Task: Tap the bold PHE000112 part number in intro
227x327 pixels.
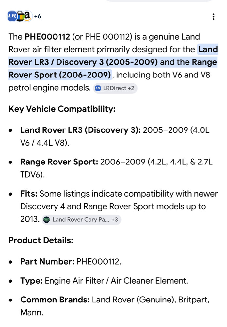Action: pyautogui.click(x=47, y=37)
